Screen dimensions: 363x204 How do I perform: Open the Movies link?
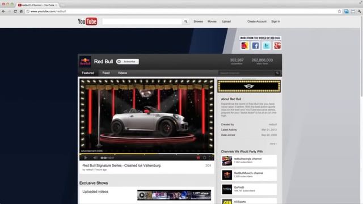(x=212, y=22)
